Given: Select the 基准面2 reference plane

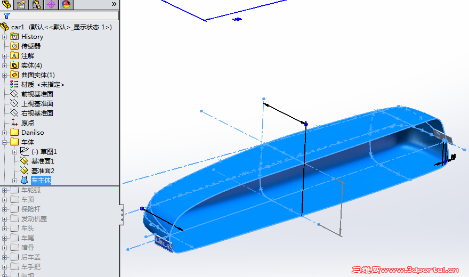Looking at the screenshot, I should (x=43, y=170).
